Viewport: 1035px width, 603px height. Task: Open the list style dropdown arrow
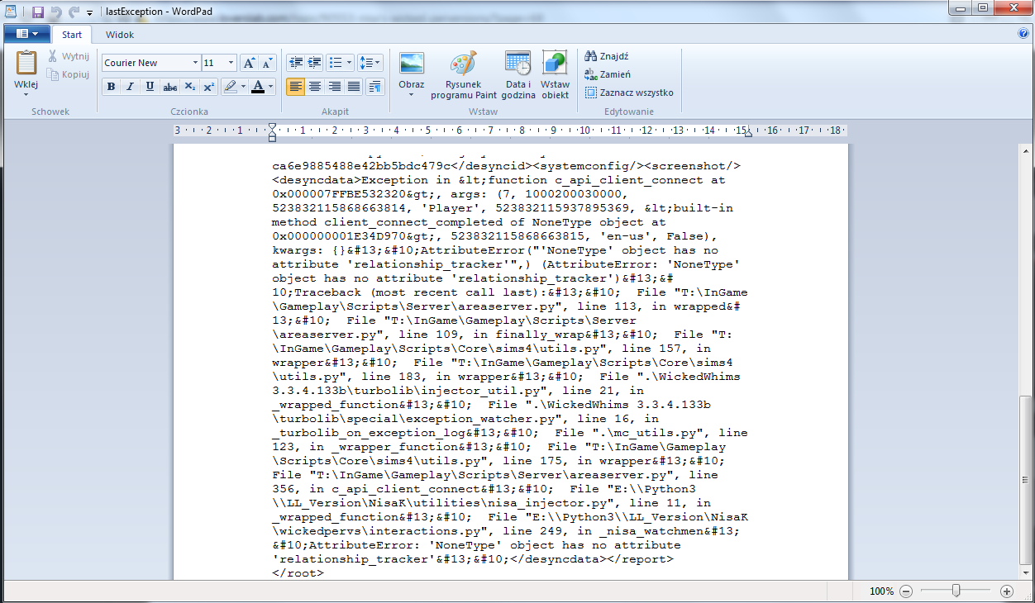pyautogui.click(x=350, y=63)
